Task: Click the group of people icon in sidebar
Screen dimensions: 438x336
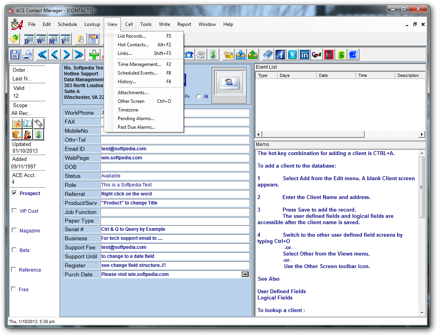Action: tap(27, 135)
